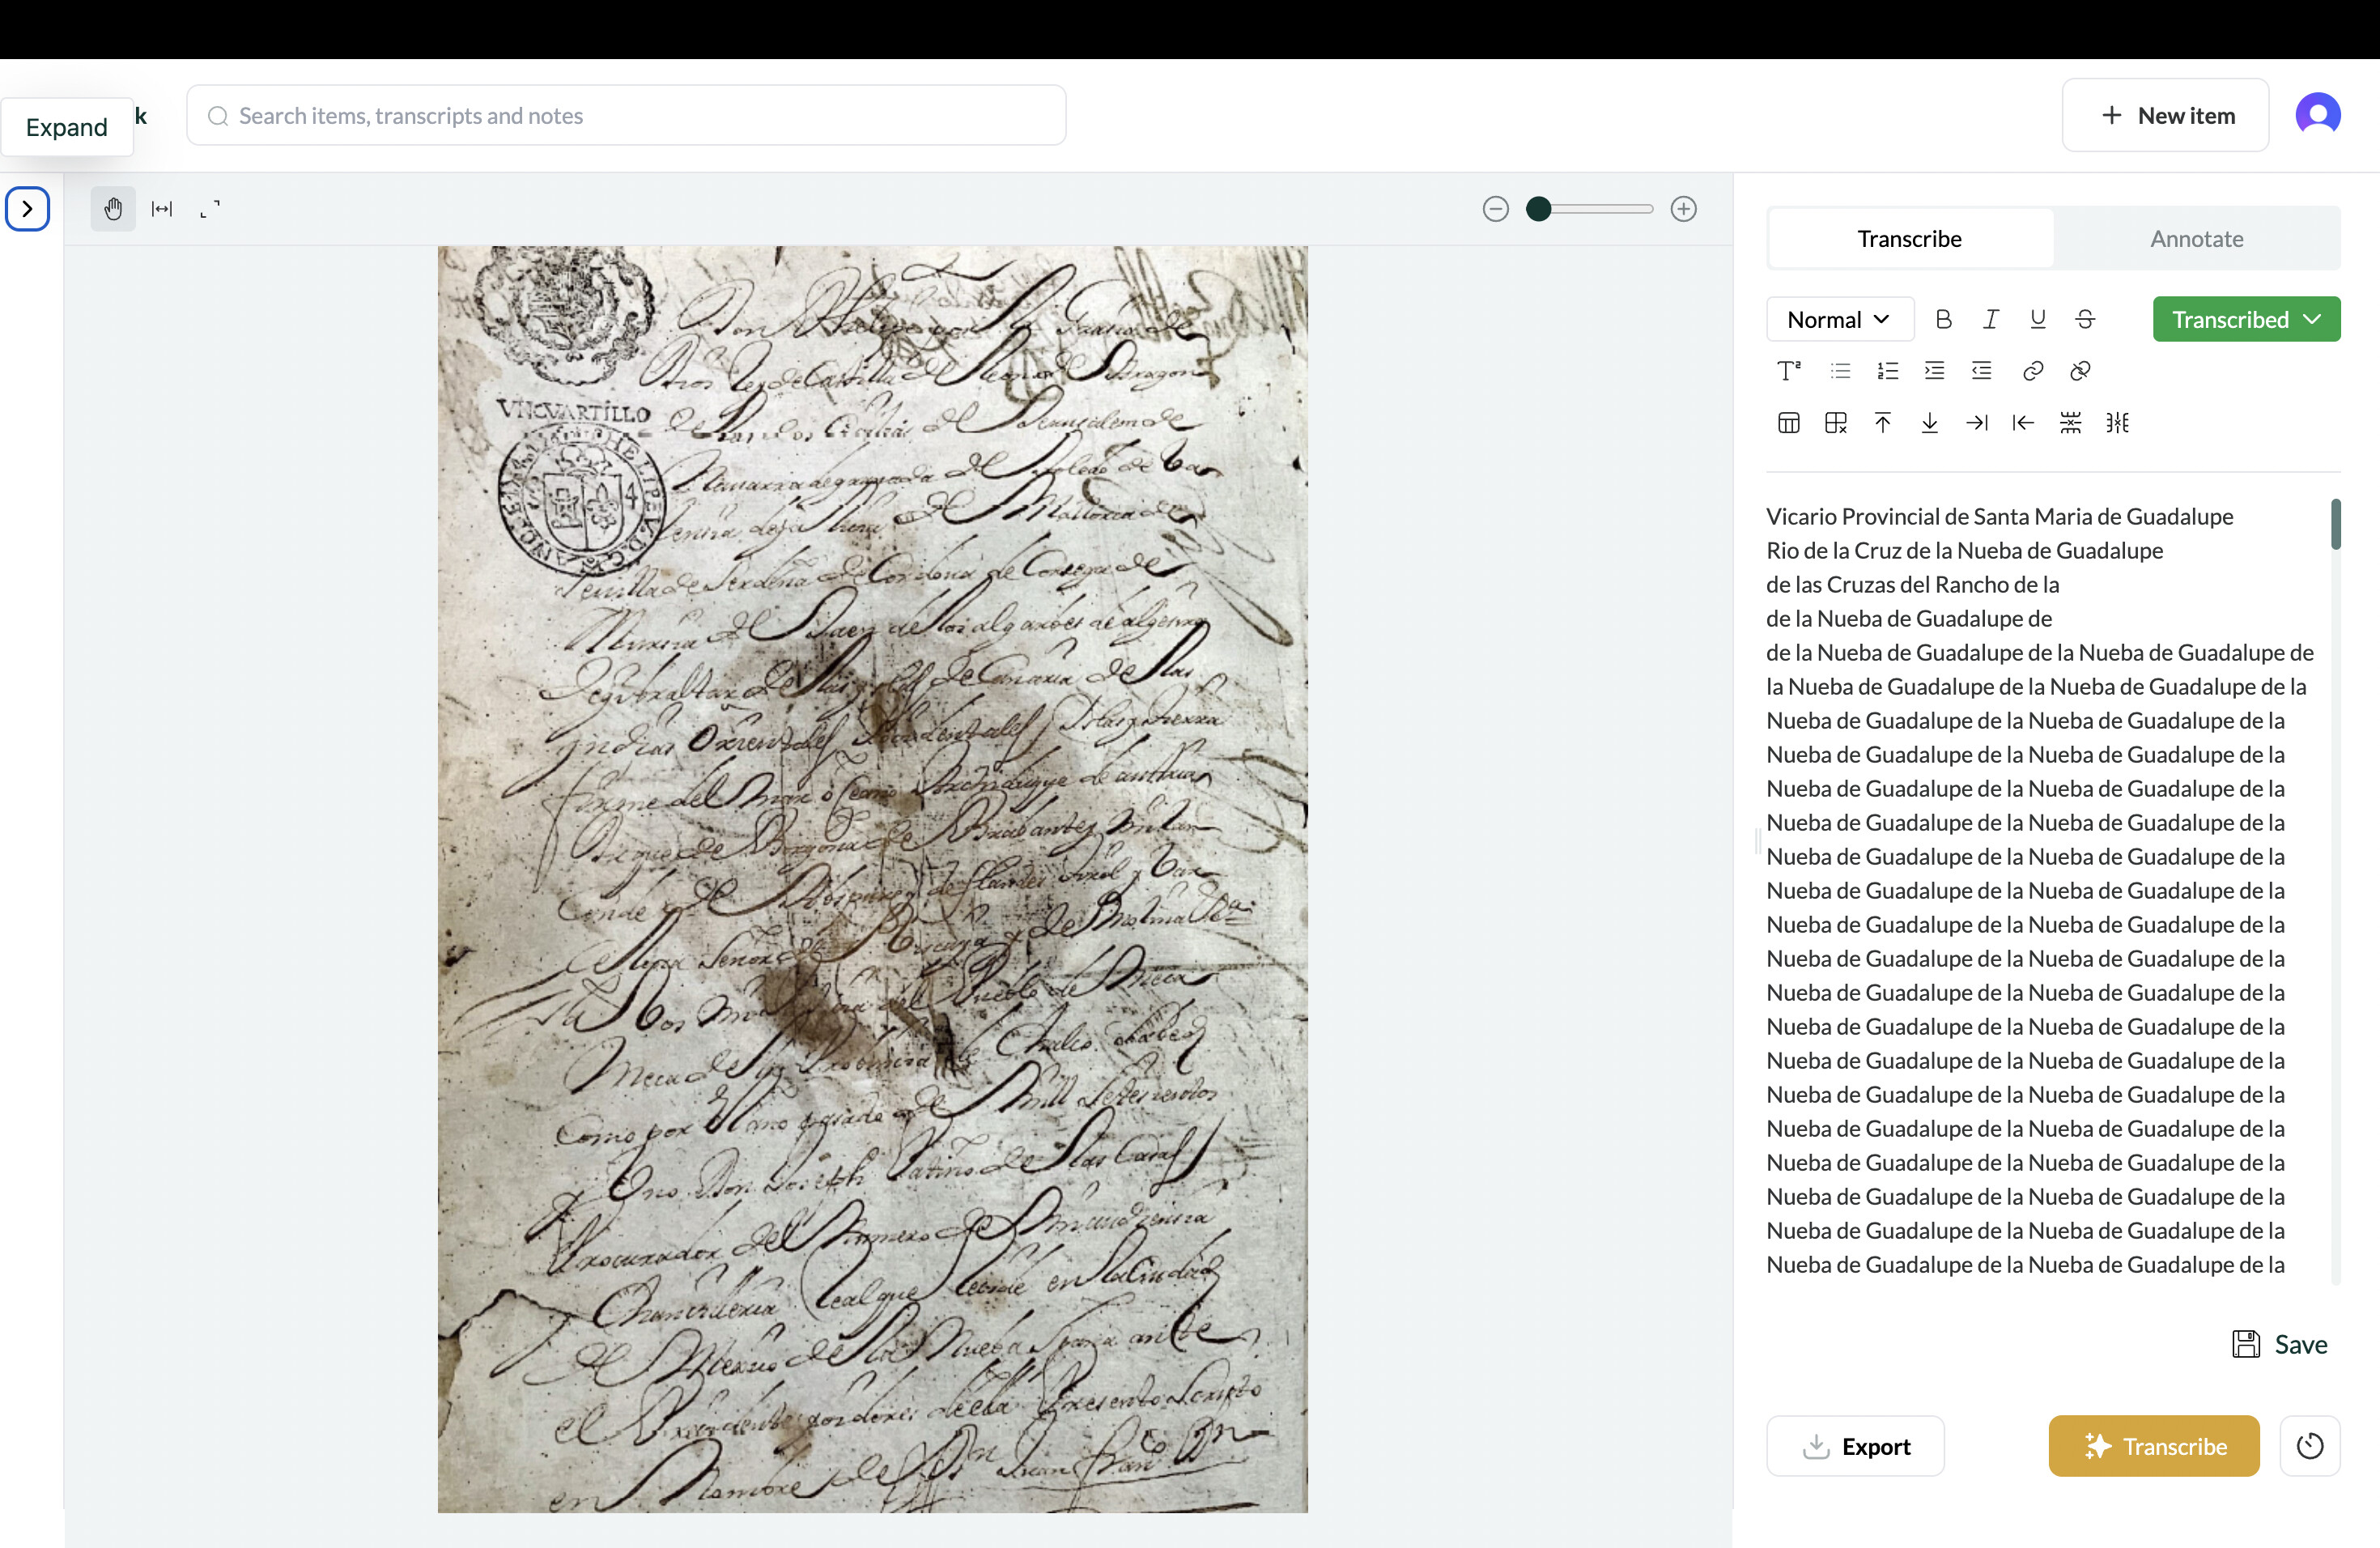Select the Transcribe tab
2380x1548 pixels.
tap(1909, 239)
